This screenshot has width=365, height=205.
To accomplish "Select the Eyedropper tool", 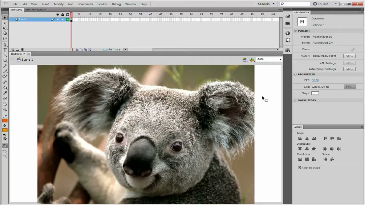I will (5, 93).
